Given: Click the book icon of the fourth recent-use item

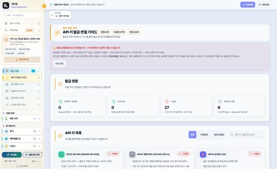Looking at the screenshot, I should click(x=7, y=98).
